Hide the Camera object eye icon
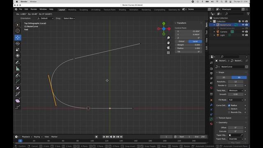The height and width of the screenshot is (148, 263). pos(243,32)
